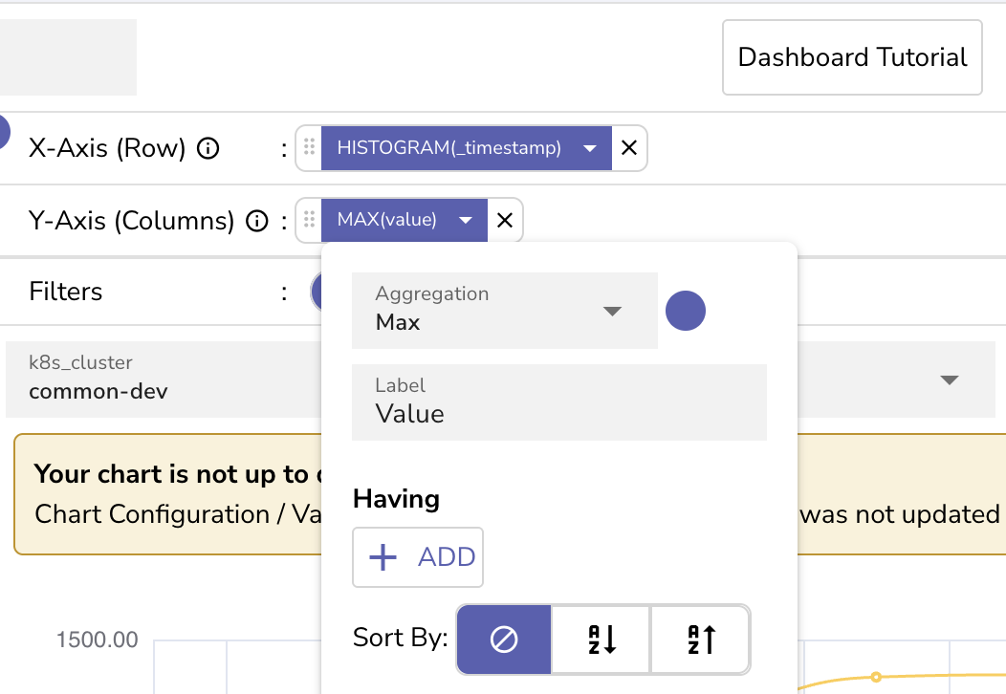This screenshot has height=694, width=1006.
Task: Remove the MAX(value) field with its X icon
Action: pyautogui.click(x=504, y=220)
